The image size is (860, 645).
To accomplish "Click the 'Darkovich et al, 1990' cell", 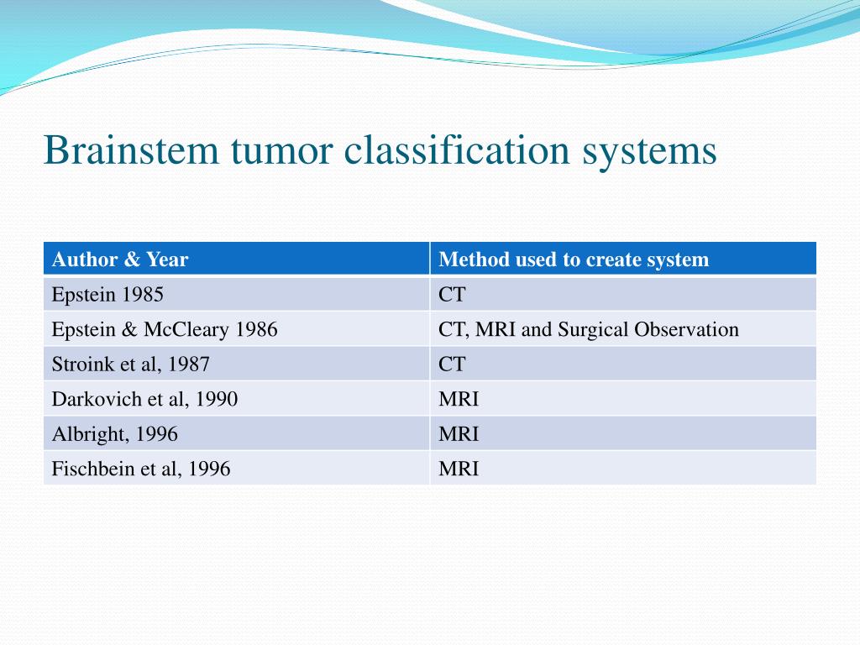I will 236,399.
